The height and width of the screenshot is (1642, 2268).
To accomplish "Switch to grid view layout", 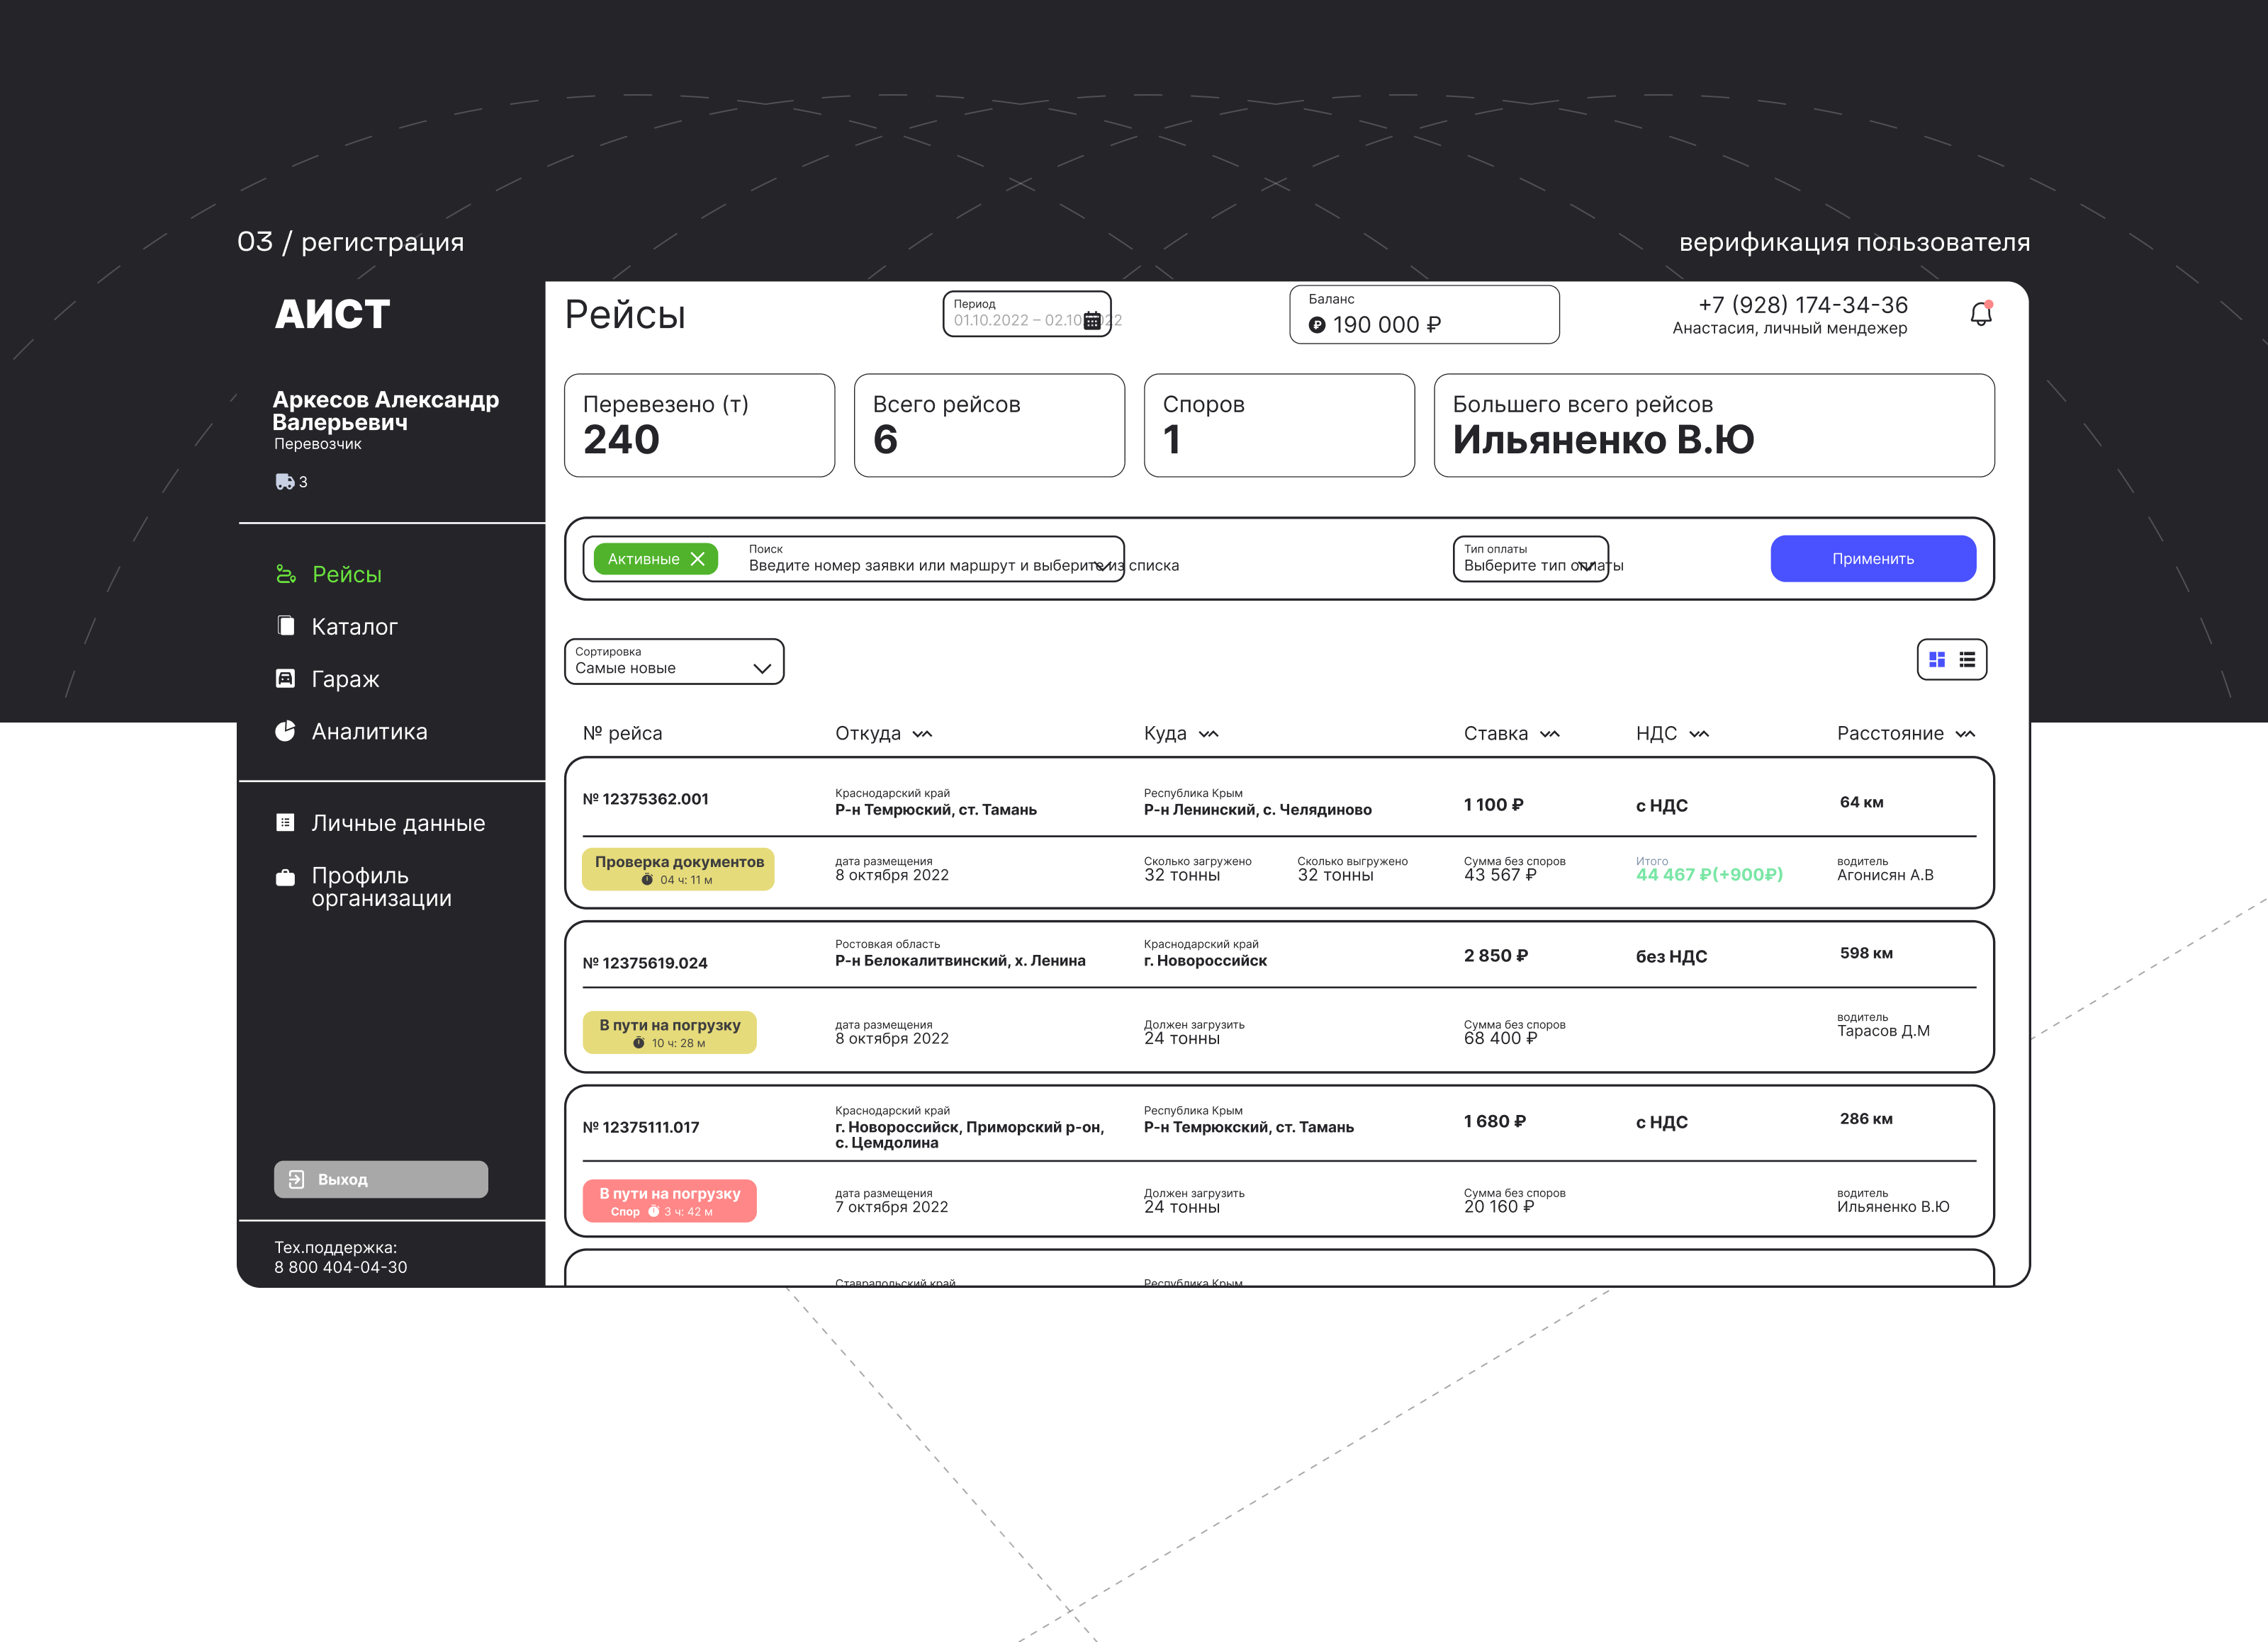I will [1937, 659].
